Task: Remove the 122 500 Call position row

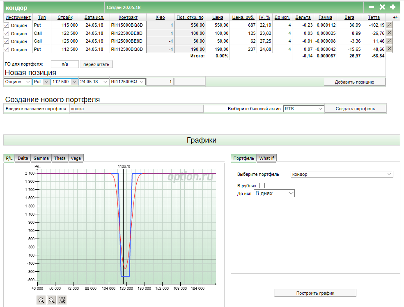Action: [389, 33]
